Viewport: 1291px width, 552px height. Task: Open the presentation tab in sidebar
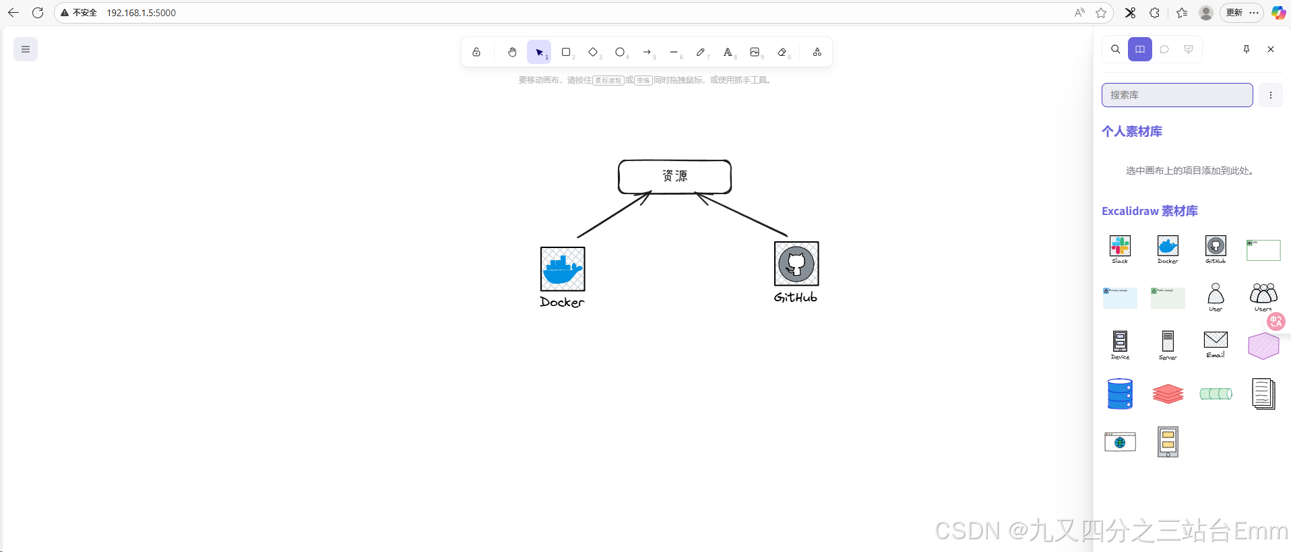coord(1189,49)
